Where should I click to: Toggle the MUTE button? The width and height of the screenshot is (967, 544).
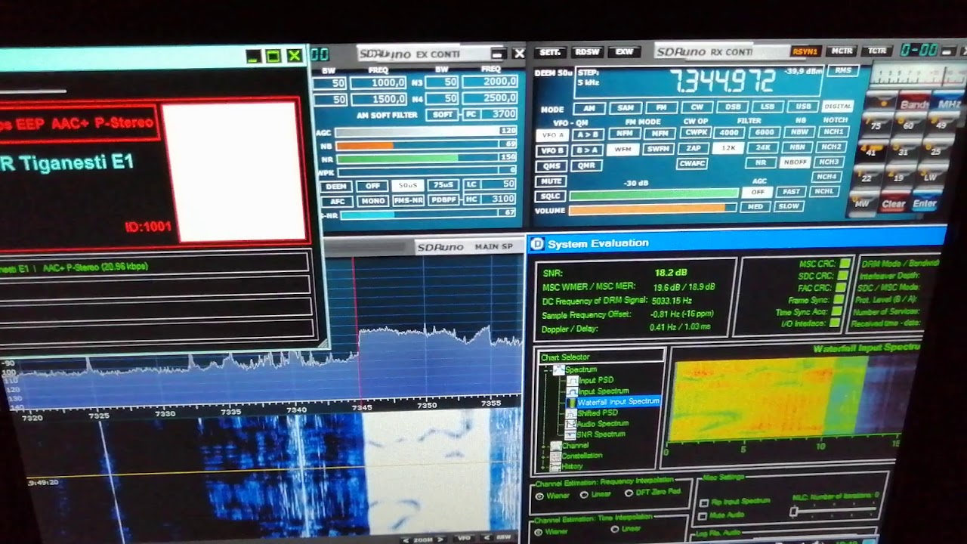click(x=551, y=181)
